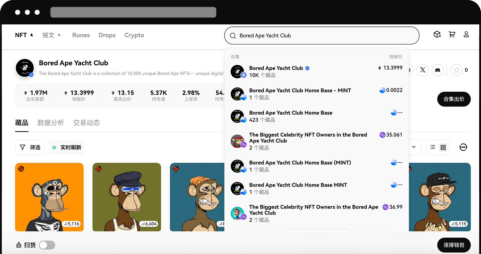The height and width of the screenshot is (254, 481).
Task: Click the rarity rank badge 5,115
Action: pos(458,224)
